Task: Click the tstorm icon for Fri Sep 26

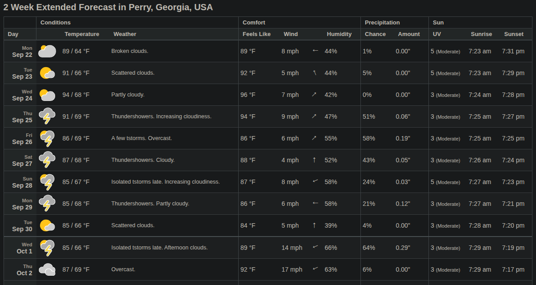Action: click(x=47, y=138)
